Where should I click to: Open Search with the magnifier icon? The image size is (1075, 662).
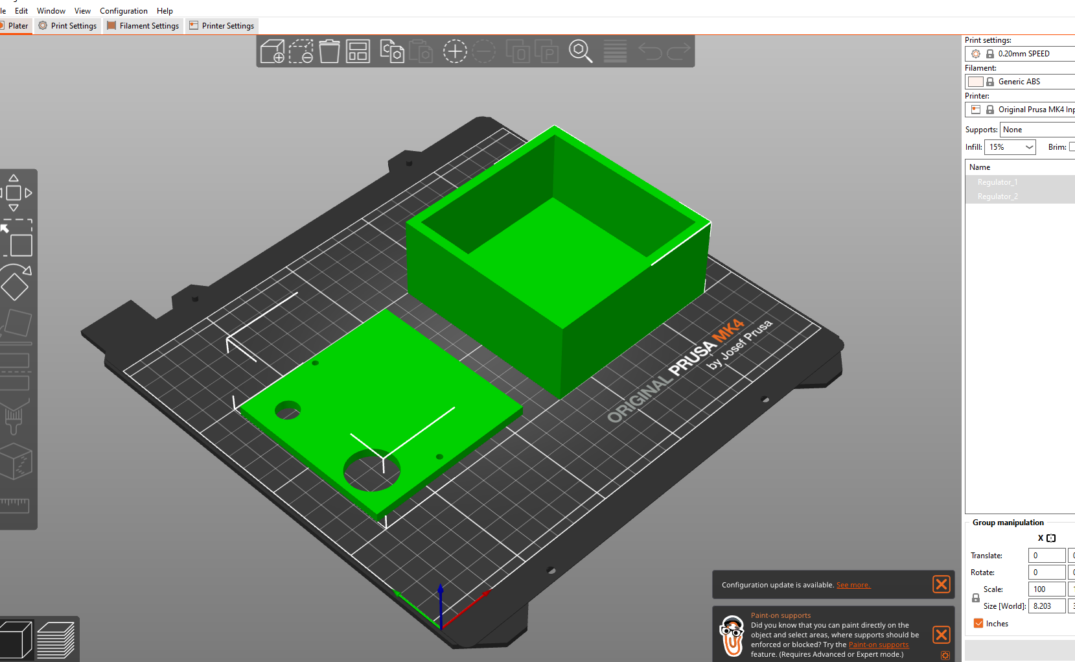tap(580, 51)
